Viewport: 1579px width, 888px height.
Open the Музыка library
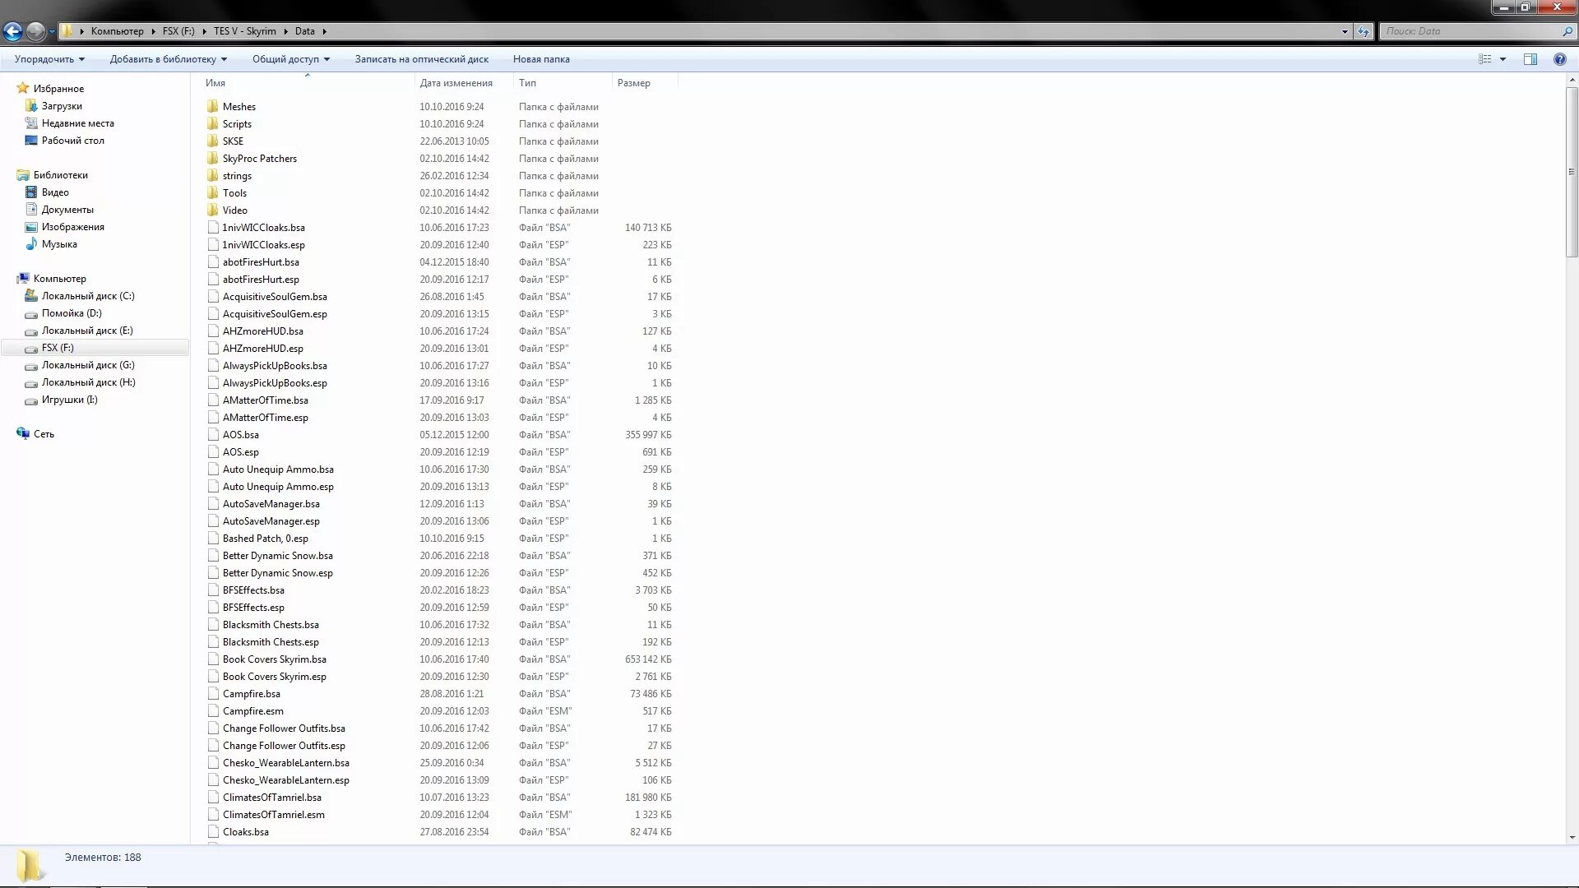59,244
